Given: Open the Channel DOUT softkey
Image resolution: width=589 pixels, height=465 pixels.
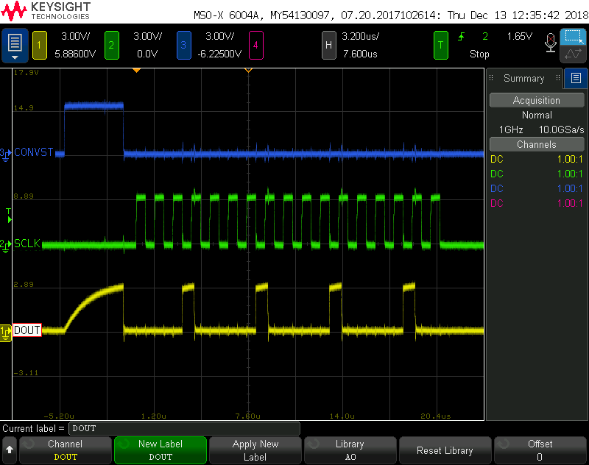Looking at the screenshot, I should 66,450.
